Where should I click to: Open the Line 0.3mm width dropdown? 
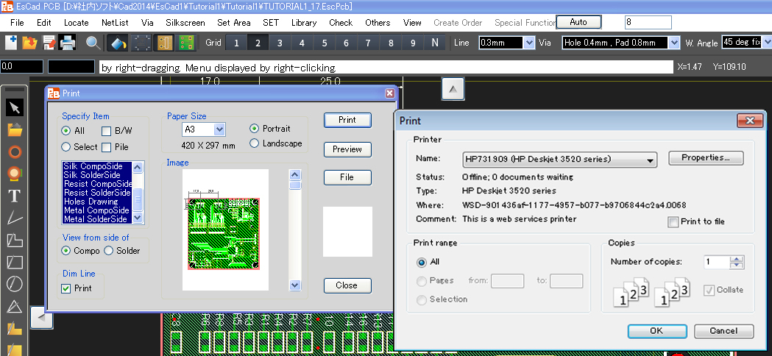(x=529, y=43)
